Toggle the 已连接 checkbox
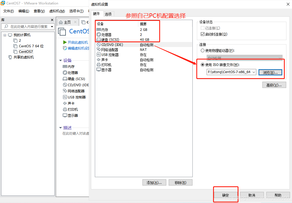This screenshot has width=292, height=203. [202, 28]
